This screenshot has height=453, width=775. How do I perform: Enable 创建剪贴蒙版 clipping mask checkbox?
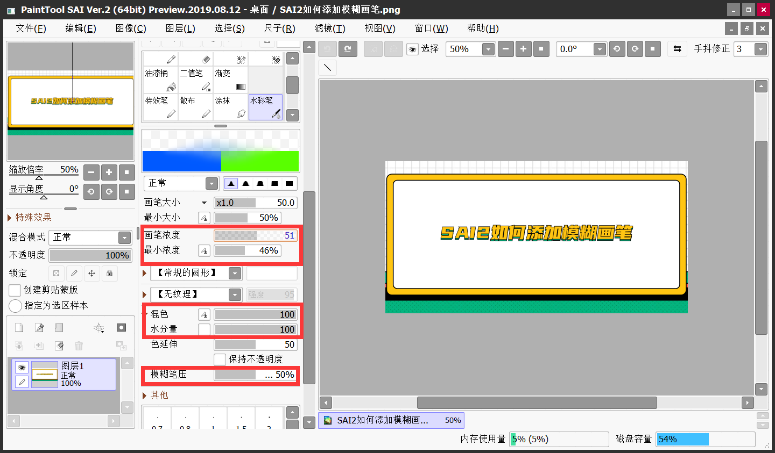click(15, 290)
